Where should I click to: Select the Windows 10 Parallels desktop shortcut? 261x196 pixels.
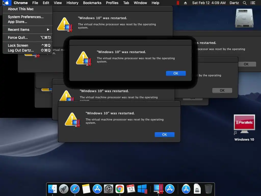[x=244, y=124]
